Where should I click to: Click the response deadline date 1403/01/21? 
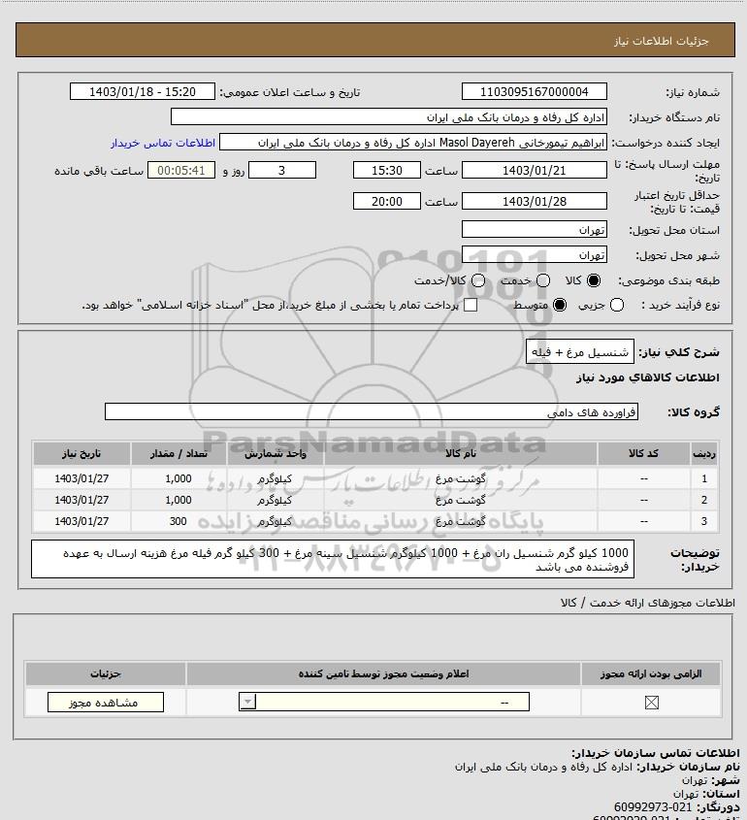[x=535, y=170]
